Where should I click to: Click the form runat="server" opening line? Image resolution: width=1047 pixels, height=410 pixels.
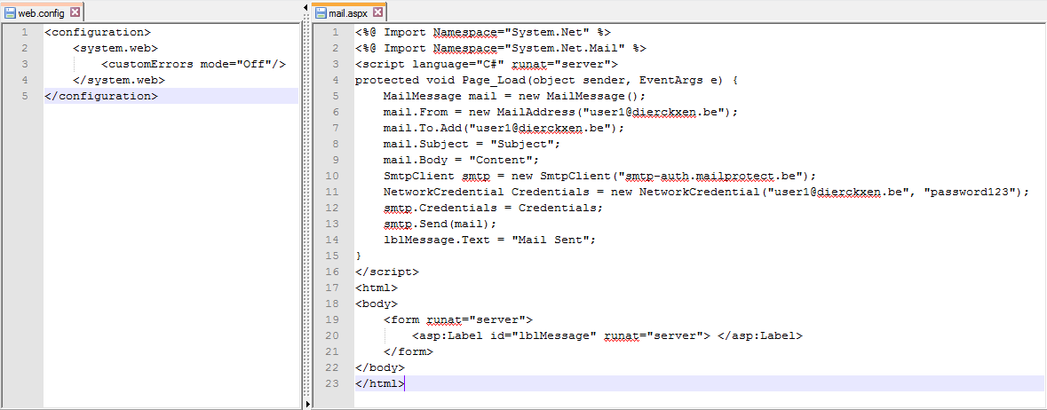tap(458, 320)
